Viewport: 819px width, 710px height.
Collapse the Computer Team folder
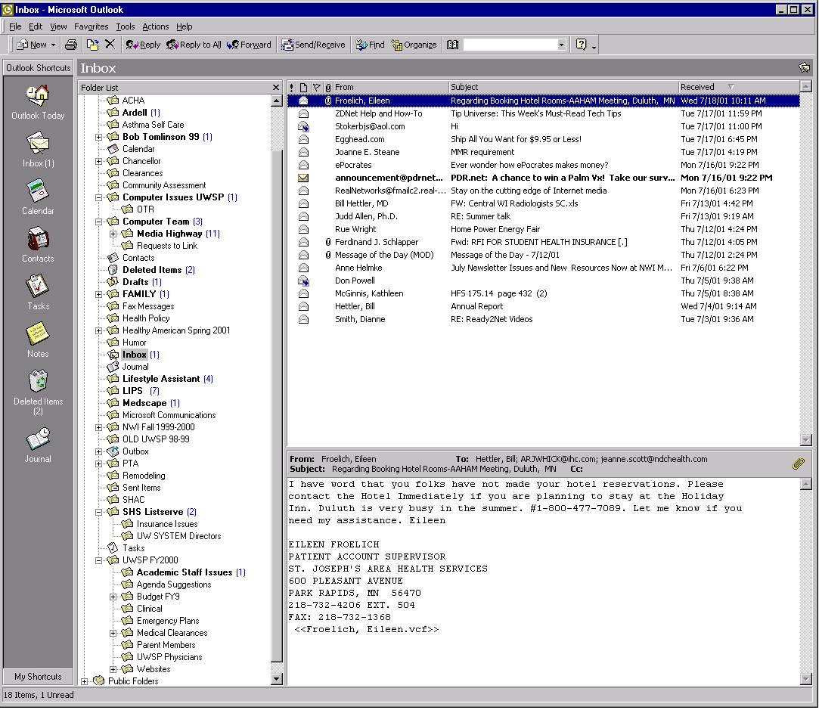pyautogui.click(x=98, y=222)
